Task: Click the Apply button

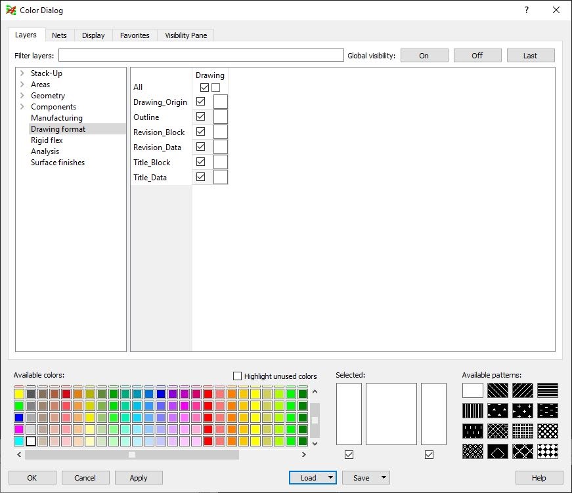Action: 139,478
